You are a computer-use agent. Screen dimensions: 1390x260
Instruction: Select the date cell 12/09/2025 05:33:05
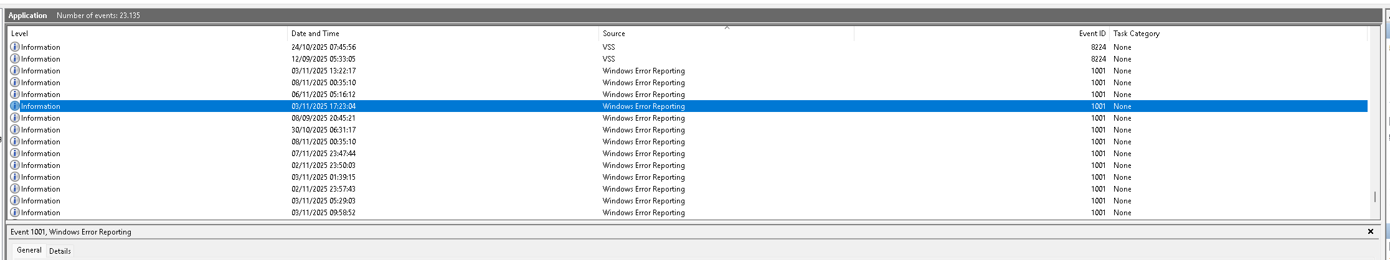tap(323, 59)
